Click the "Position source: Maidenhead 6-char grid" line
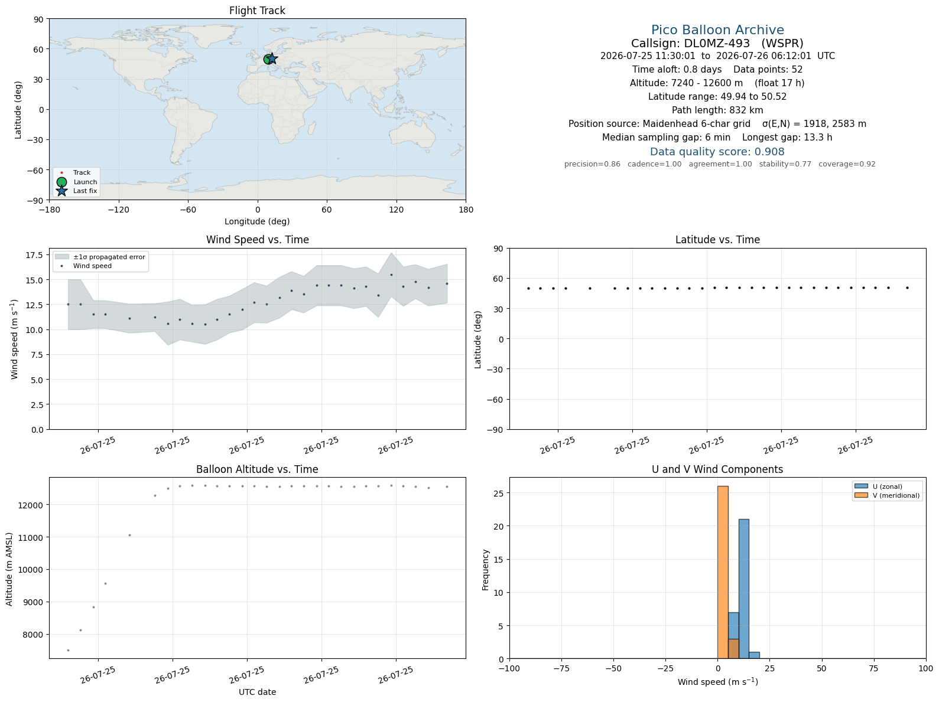 717,124
